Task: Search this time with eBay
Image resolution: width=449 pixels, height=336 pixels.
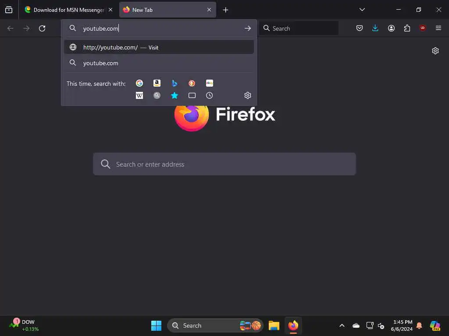Action: (x=209, y=83)
